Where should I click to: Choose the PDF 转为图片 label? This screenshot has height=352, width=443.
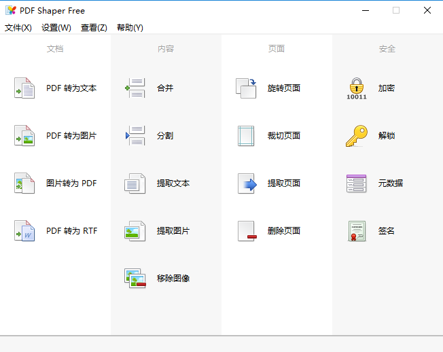[71, 136]
